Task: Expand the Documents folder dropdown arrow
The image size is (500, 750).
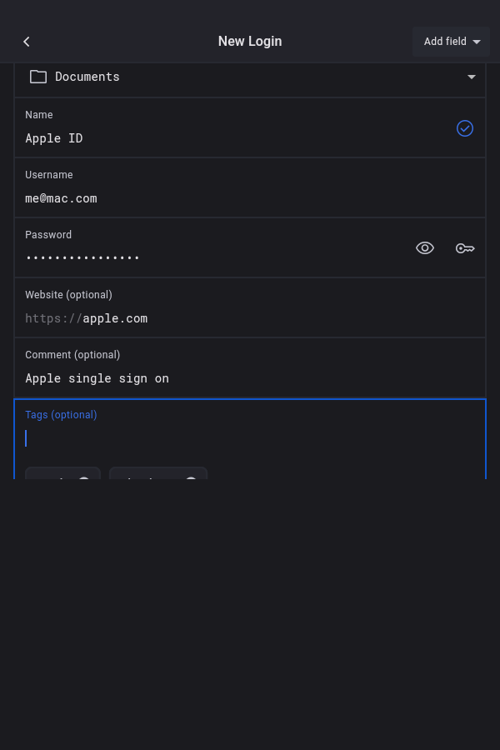Action: (472, 77)
